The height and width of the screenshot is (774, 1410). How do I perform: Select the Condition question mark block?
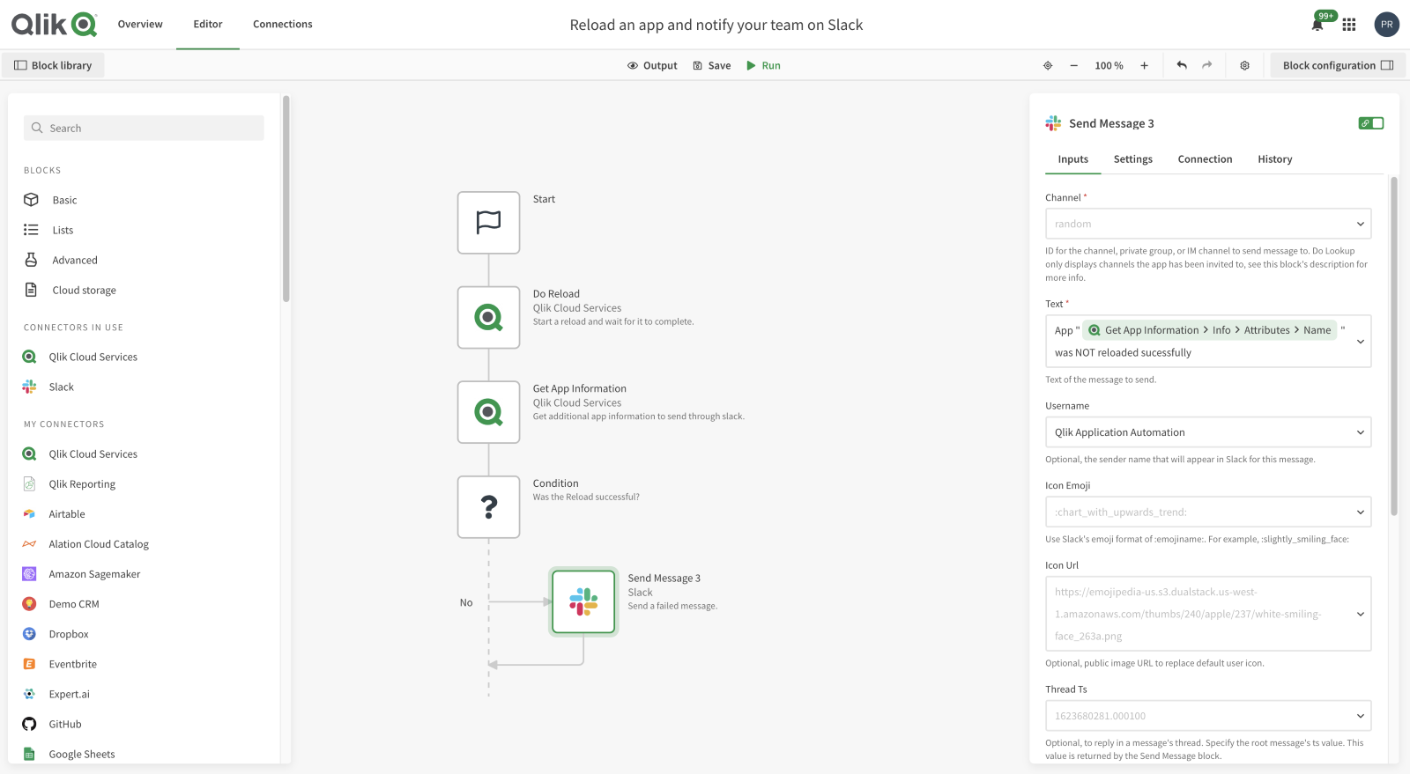(x=488, y=506)
